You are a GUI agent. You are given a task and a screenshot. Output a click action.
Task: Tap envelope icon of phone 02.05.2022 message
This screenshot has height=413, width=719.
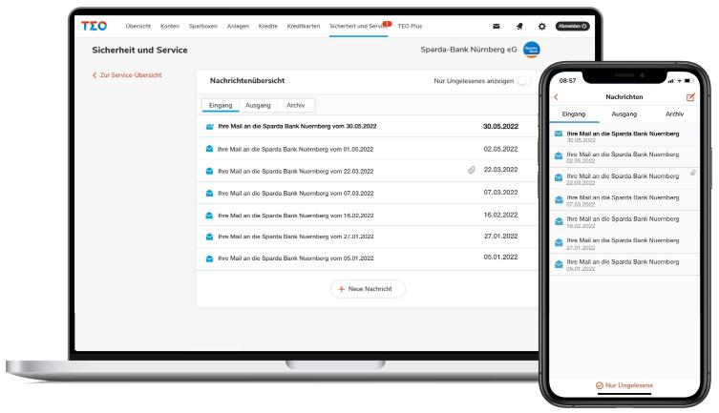point(559,155)
